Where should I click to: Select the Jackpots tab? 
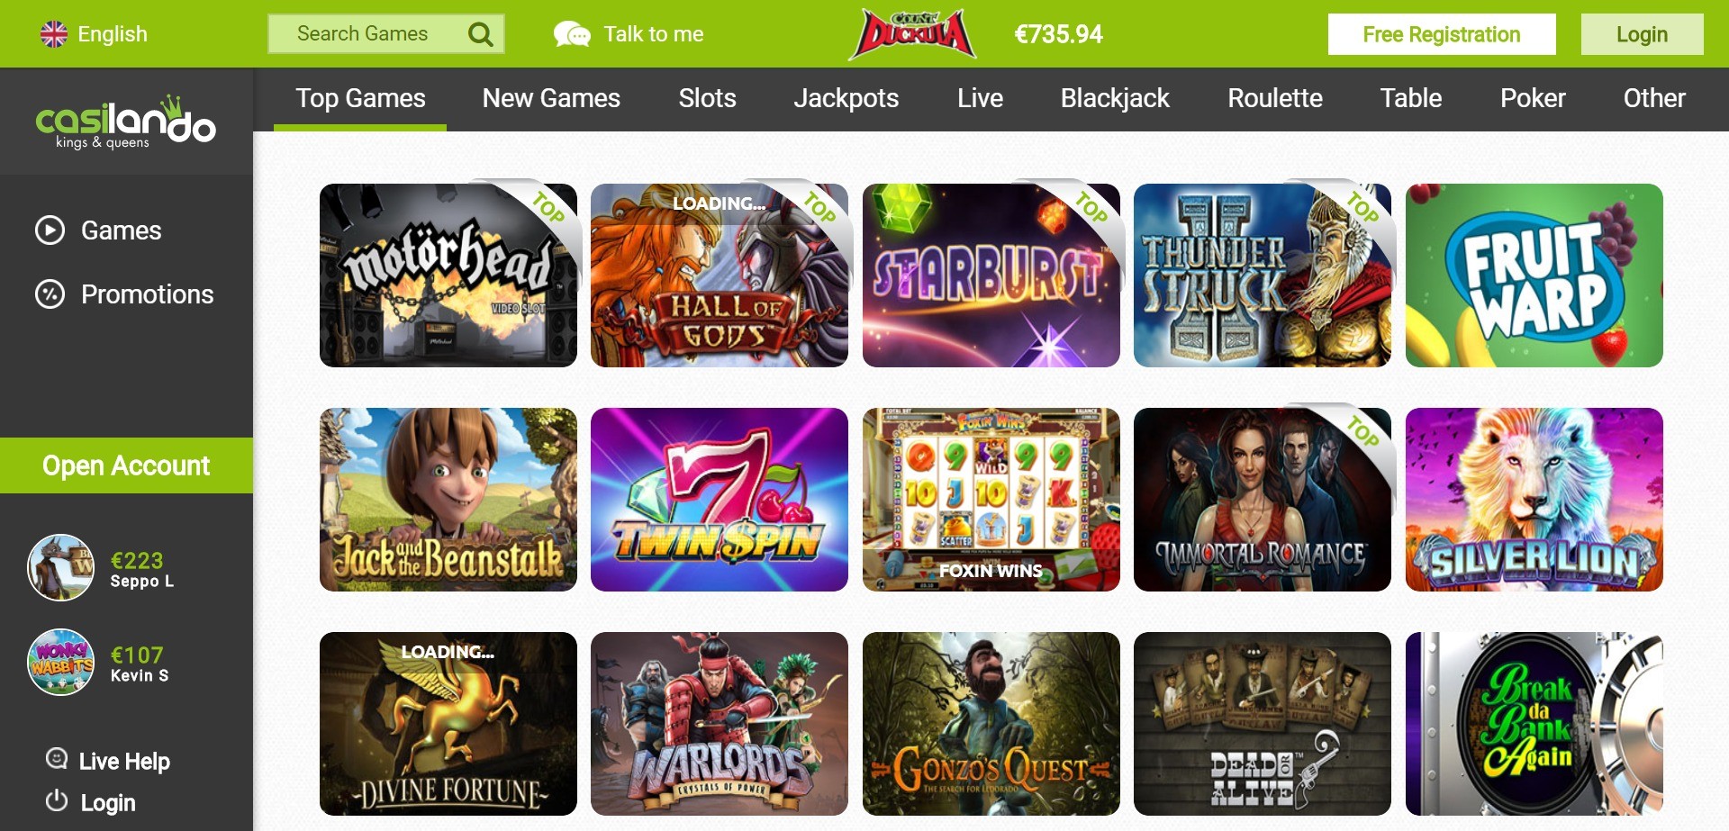tap(846, 98)
